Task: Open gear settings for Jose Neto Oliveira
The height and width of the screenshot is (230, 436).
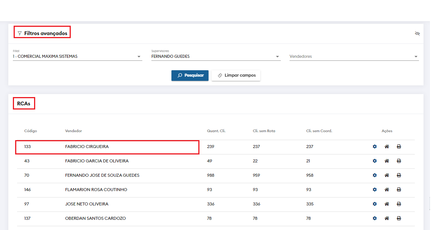Action: [x=375, y=204]
